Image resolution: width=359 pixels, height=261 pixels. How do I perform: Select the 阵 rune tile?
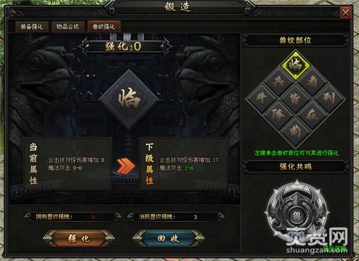point(279,114)
